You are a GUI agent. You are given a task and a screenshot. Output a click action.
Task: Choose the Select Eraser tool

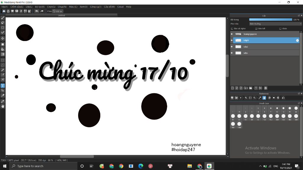pyautogui.click(x=3, y=80)
